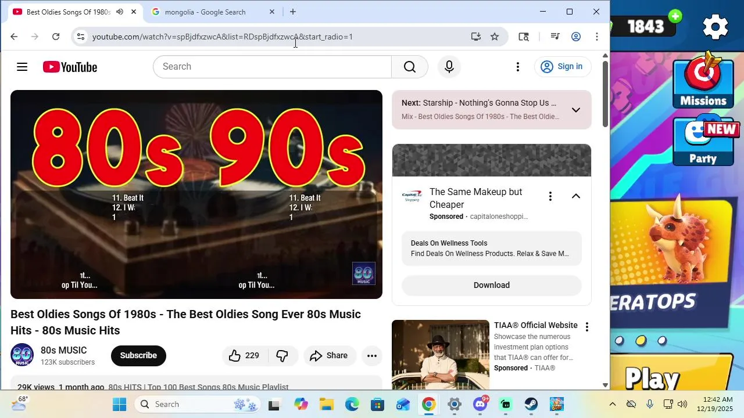Click Sign in button
This screenshot has height=418, width=744.
pyautogui.click(x=562, y=67)
